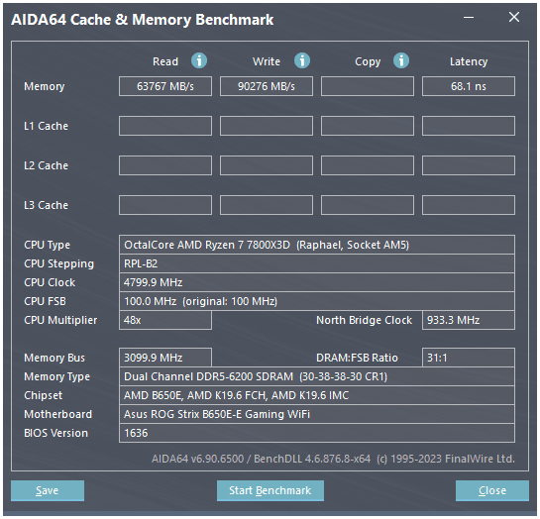540x519 pixels.
Task: Click the empty Memory Copy field
Action: [368, 86]
